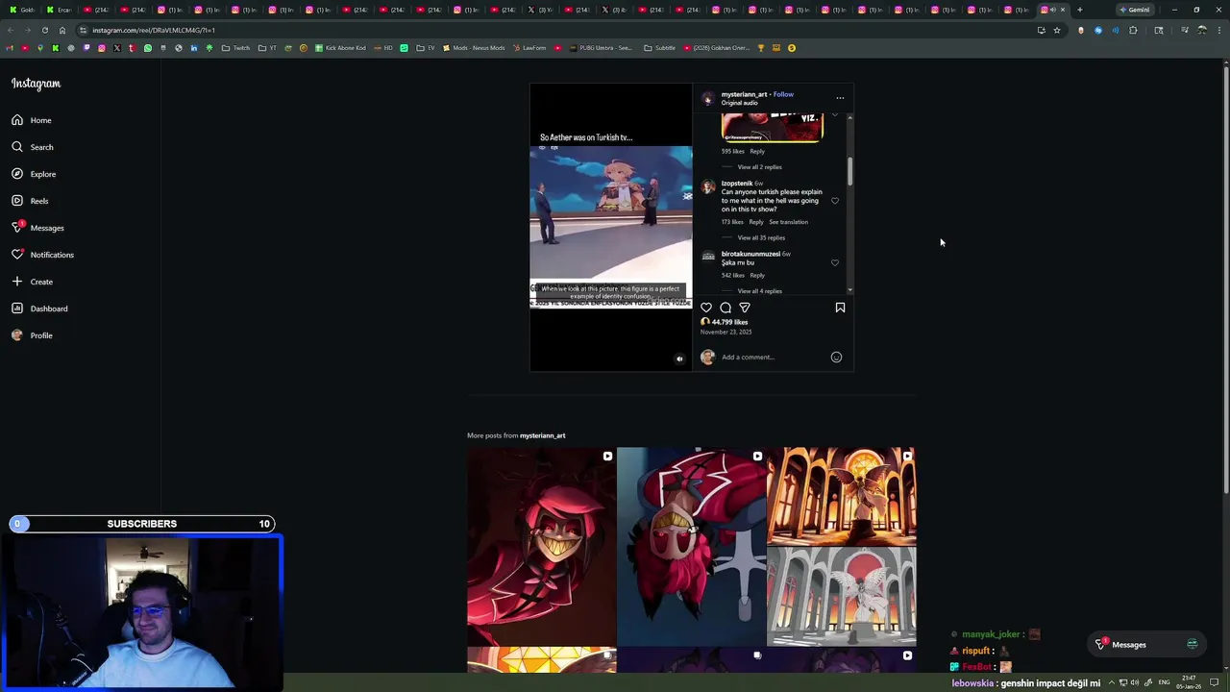Like birotakununmuzesi's comment
The height and width of the screenshot is (692, 1230).
[x=835, y=262]
